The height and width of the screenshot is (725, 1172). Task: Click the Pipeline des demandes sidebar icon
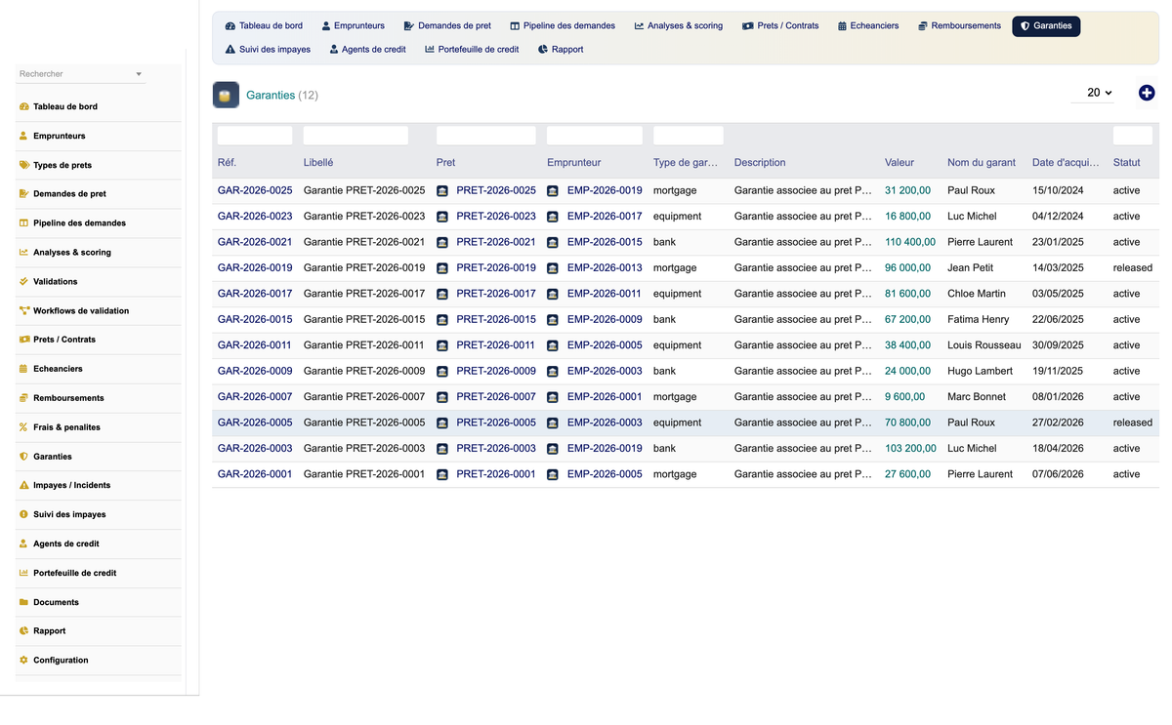[23, 222]
